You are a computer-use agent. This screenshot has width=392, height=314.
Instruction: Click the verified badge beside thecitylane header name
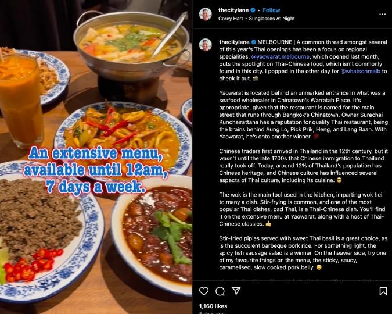pos(253,10)
